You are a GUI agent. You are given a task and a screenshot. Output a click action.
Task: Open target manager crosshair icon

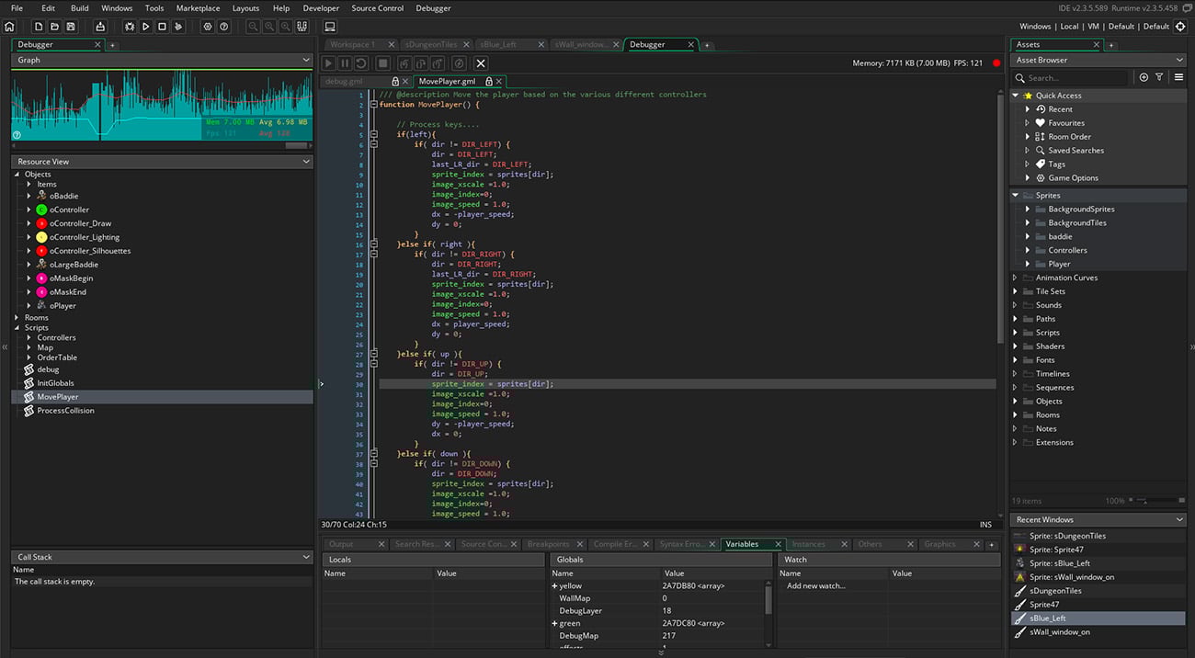coord(1181,27)
